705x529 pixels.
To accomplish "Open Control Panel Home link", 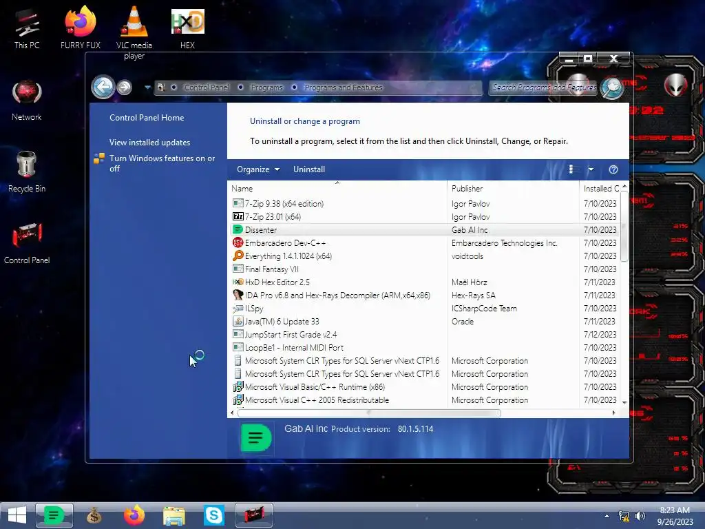I will [x=147, y=117].
